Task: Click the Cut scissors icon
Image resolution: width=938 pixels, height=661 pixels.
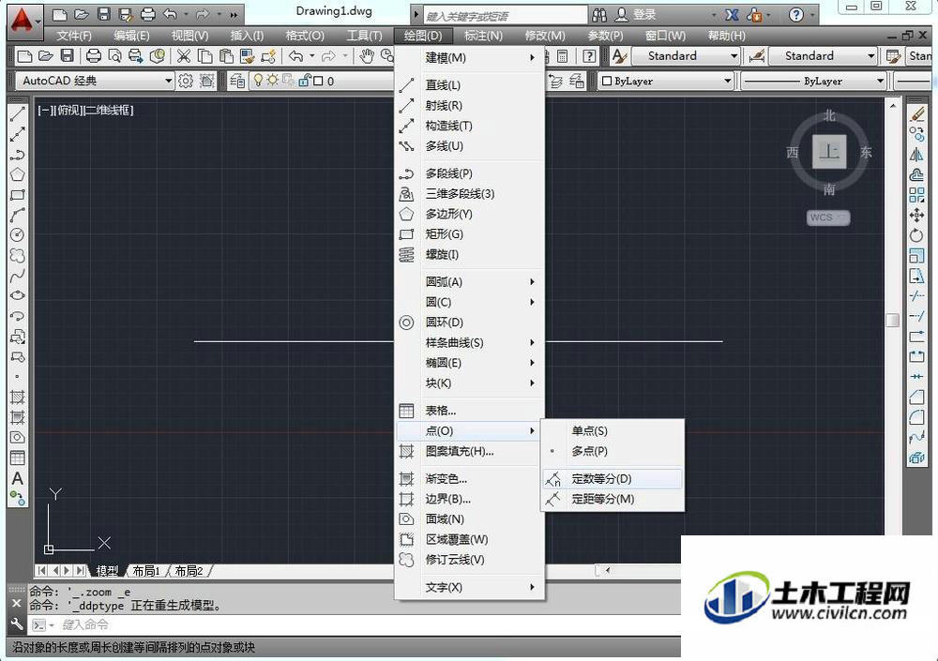Action: tap(184, 56)
